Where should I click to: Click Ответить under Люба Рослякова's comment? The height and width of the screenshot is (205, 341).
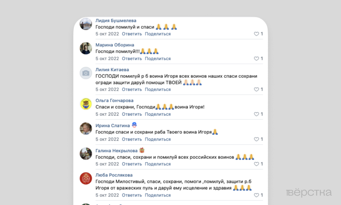[132, 195]
